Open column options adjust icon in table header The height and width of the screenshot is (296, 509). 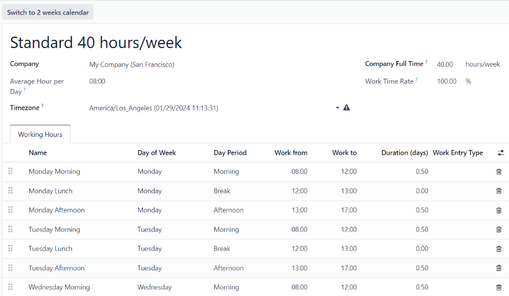click(500, 153)
